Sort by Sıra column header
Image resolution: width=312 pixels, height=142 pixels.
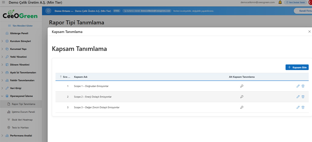pyautogui.click(x=65, y=77)
